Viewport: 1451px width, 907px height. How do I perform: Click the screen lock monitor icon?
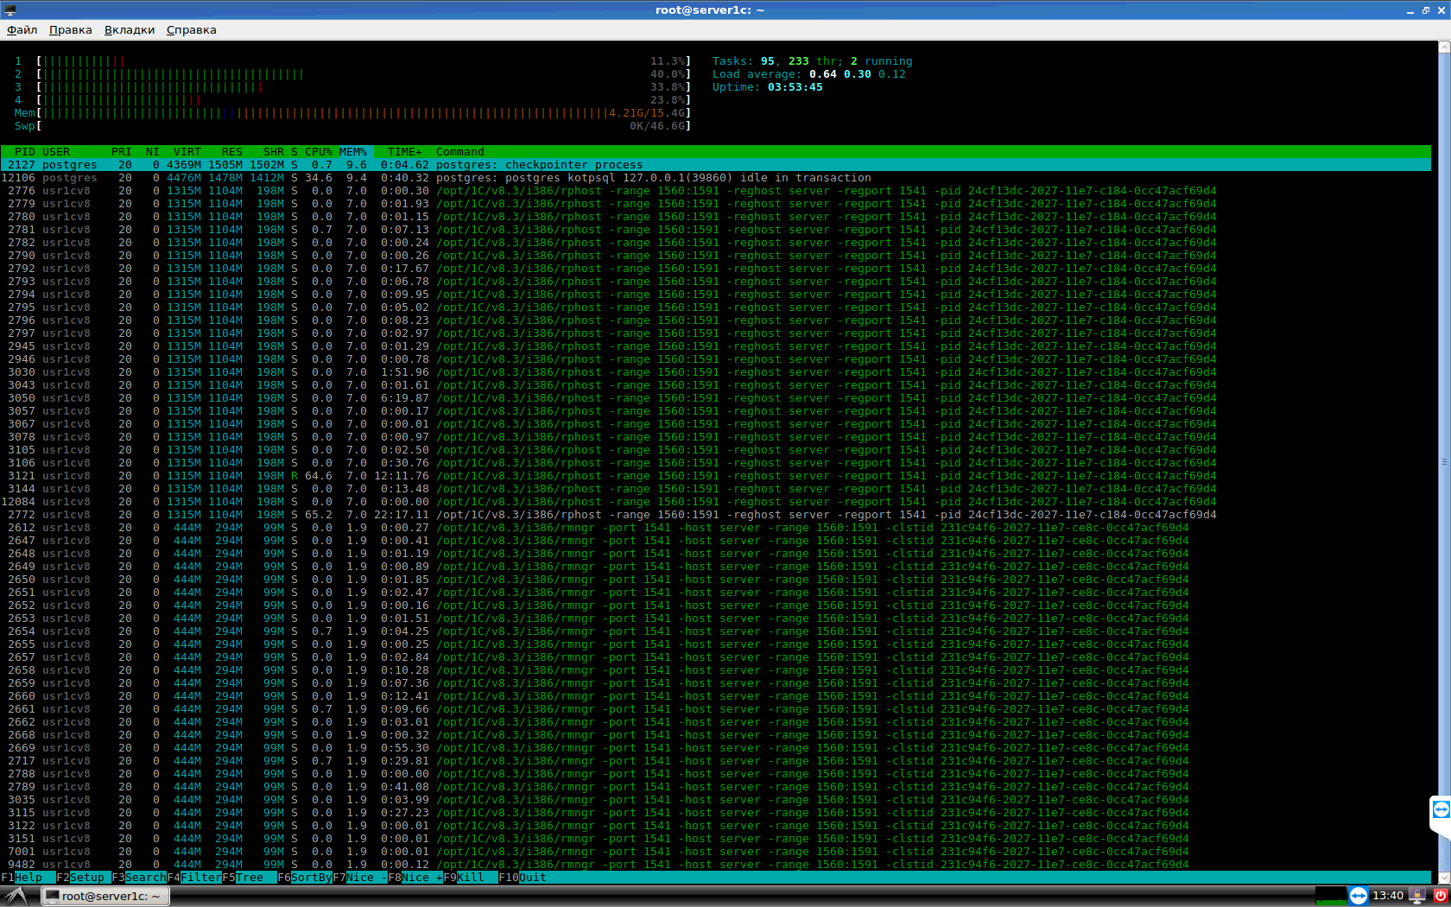pos(1417,896)
